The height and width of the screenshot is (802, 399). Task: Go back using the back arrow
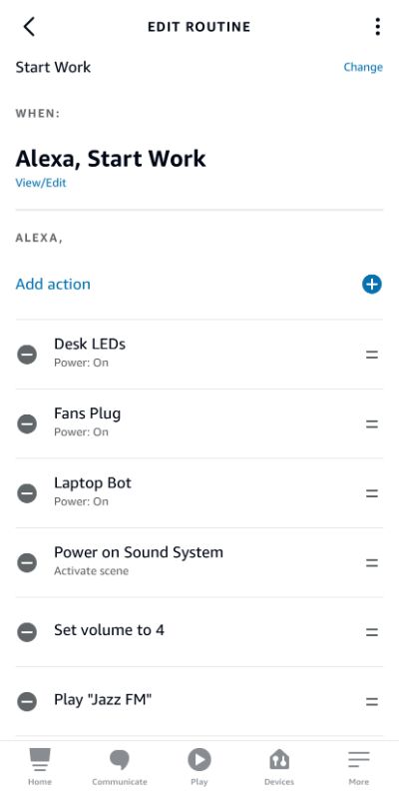[x=29, y=27]
